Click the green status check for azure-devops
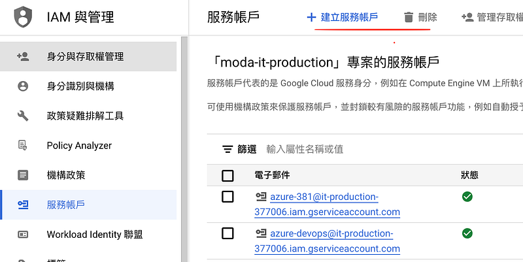The height and width of the screenshot is (262, 523). point(467,233)
